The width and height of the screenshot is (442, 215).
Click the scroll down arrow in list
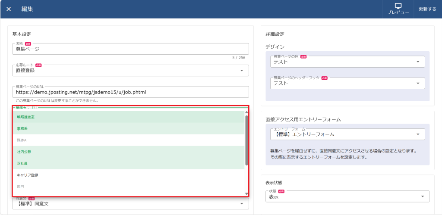(246, 194)
